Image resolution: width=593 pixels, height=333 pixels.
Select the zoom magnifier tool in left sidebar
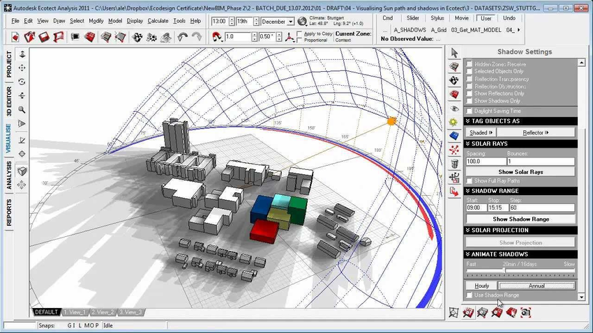point(22,110)
